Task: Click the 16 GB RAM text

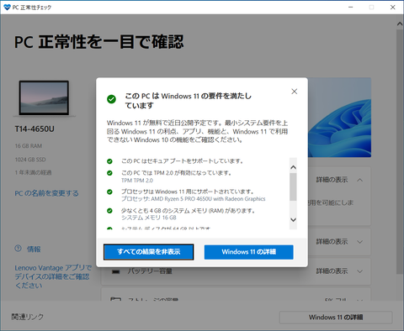Action: pos(29,146)
